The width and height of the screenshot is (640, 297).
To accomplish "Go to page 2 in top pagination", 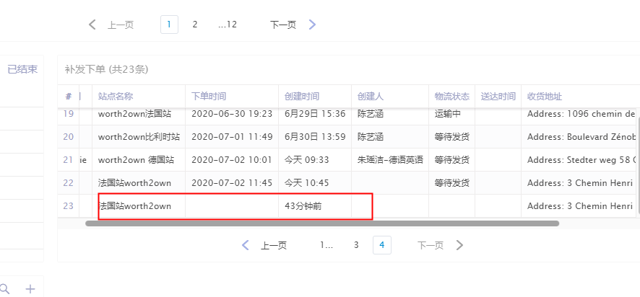I will (x=194, y=25).
